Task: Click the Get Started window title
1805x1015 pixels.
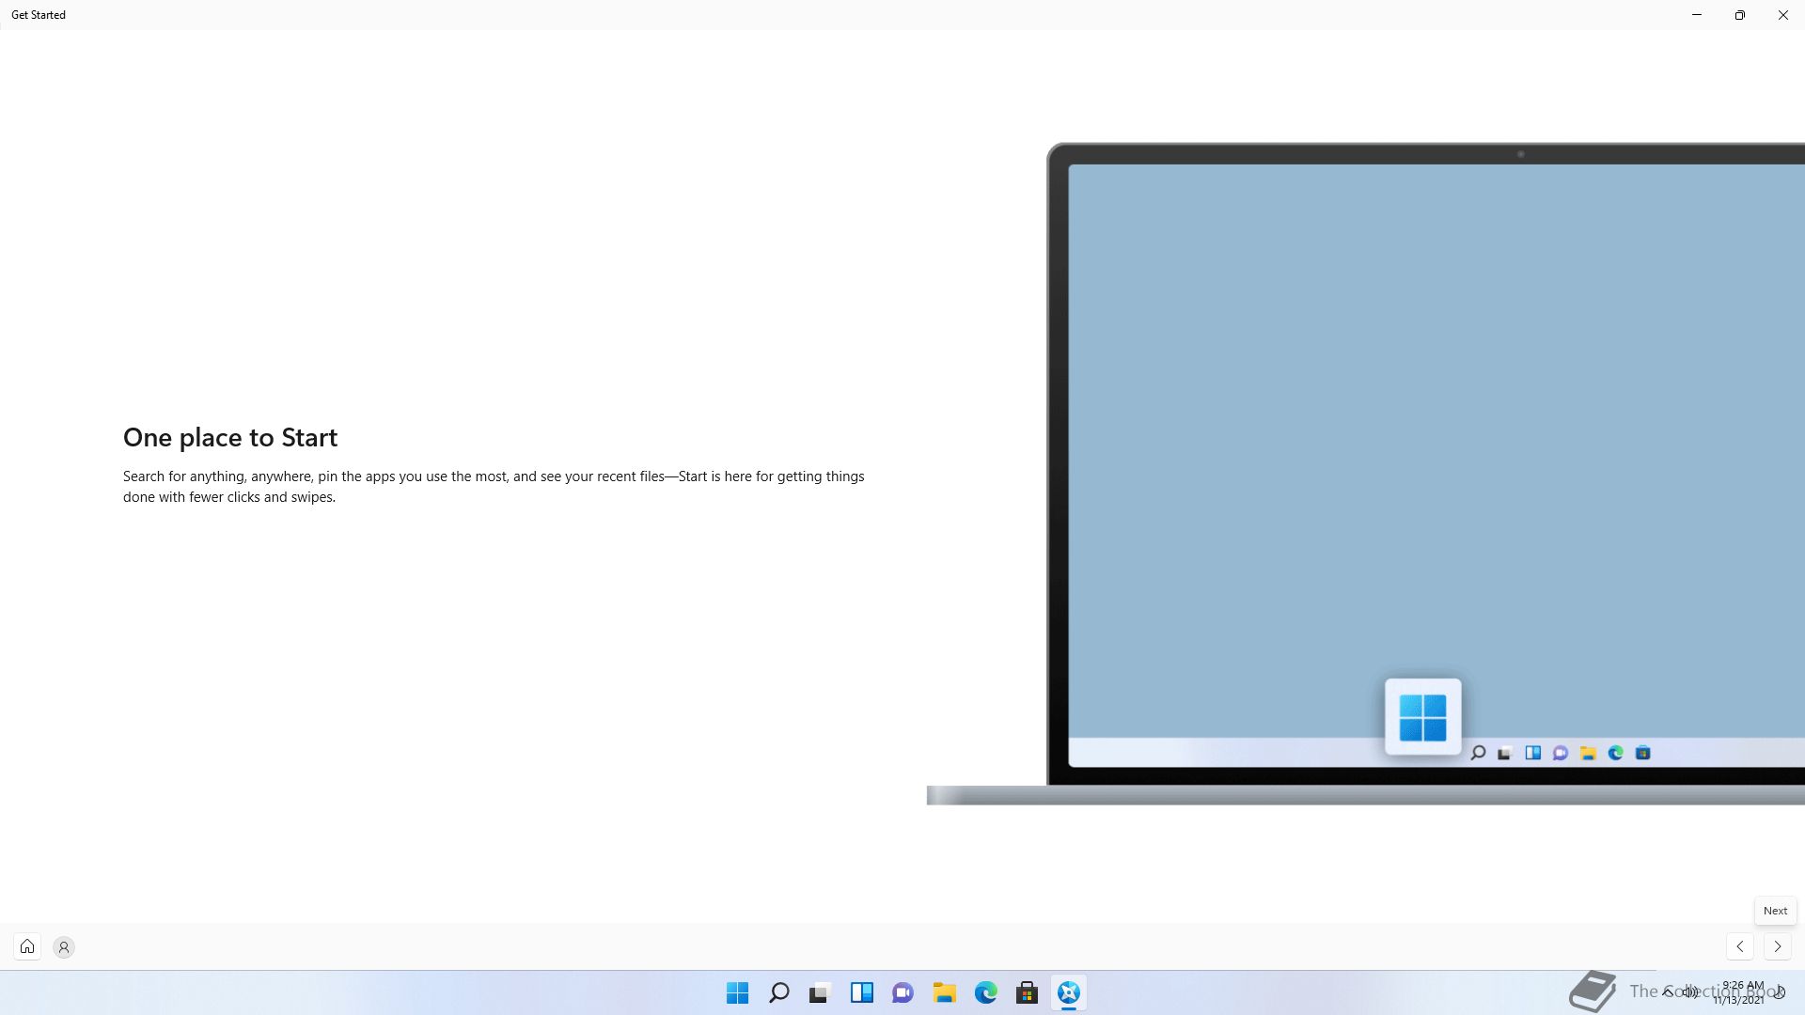Action: 39,15
